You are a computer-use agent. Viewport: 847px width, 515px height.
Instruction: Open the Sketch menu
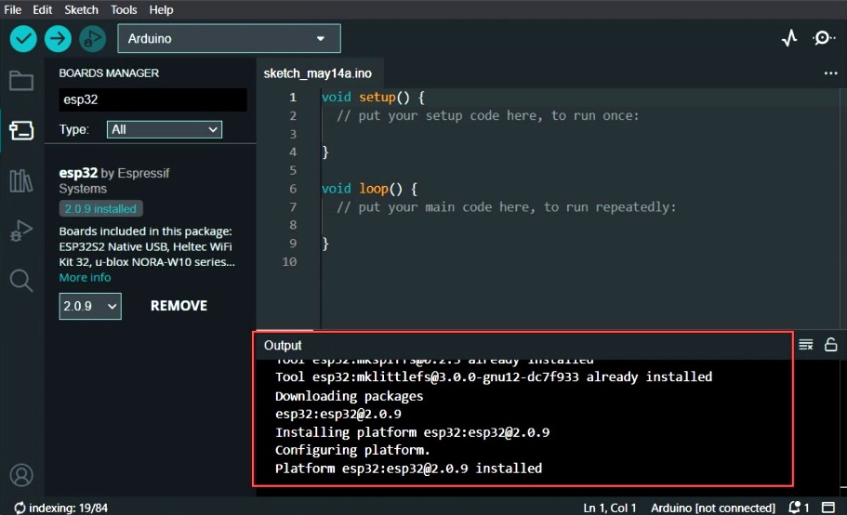[x=81, y=9]
